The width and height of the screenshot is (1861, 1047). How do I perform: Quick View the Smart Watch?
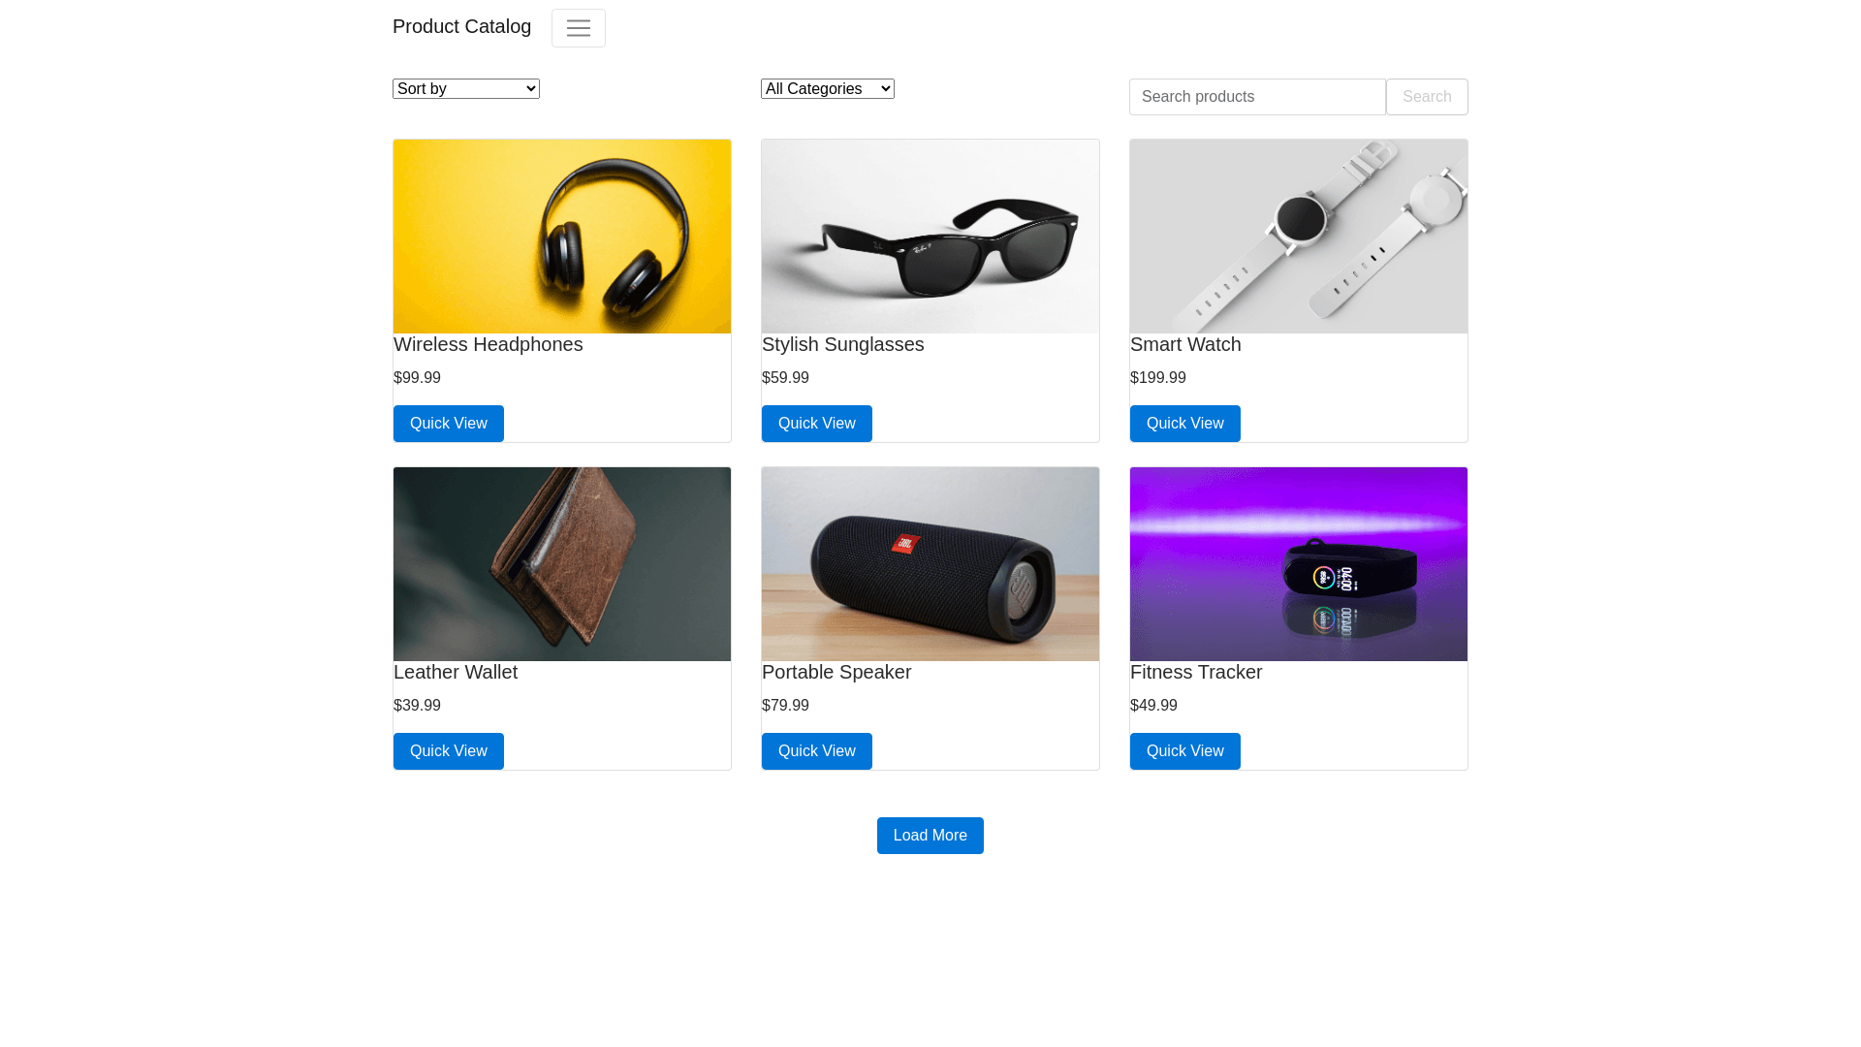1185,424
